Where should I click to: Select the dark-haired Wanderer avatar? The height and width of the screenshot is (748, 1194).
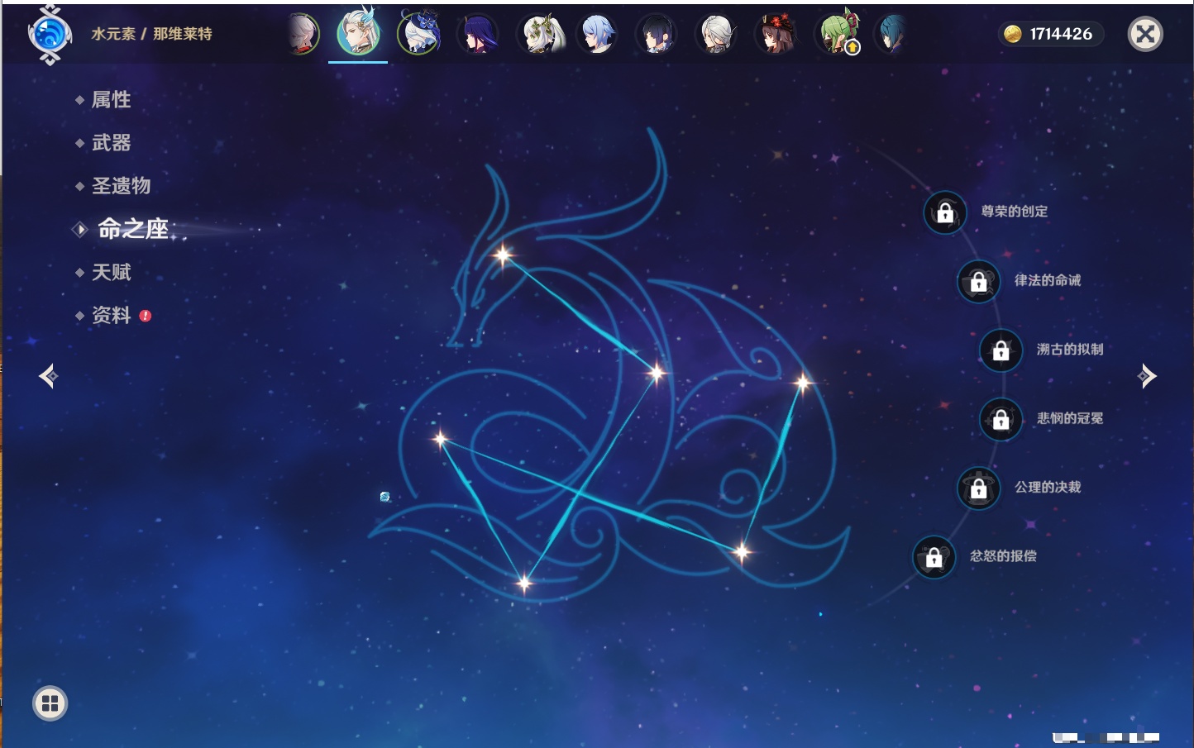tap(657, 34)
